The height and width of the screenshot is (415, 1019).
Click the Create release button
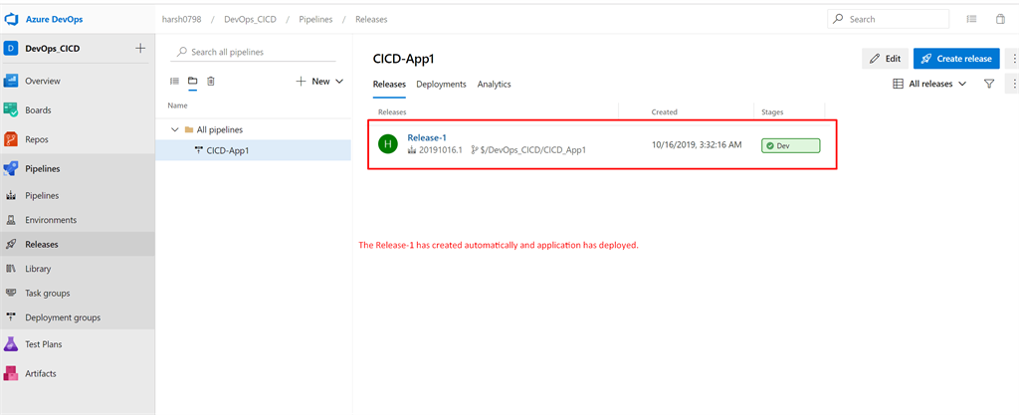coord(956,59)
